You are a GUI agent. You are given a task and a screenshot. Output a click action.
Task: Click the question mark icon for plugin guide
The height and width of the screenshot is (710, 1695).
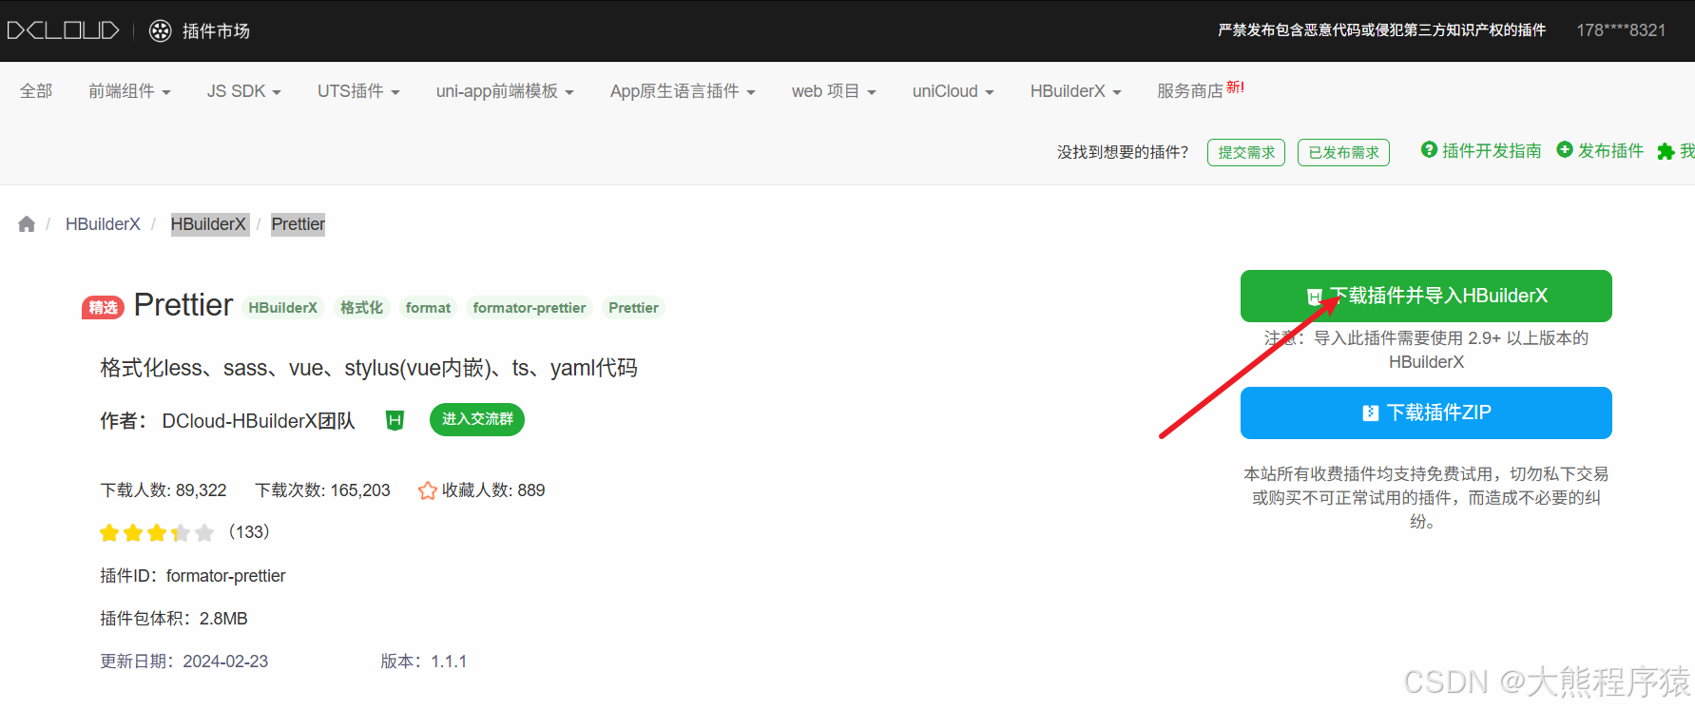(1429, 149)
